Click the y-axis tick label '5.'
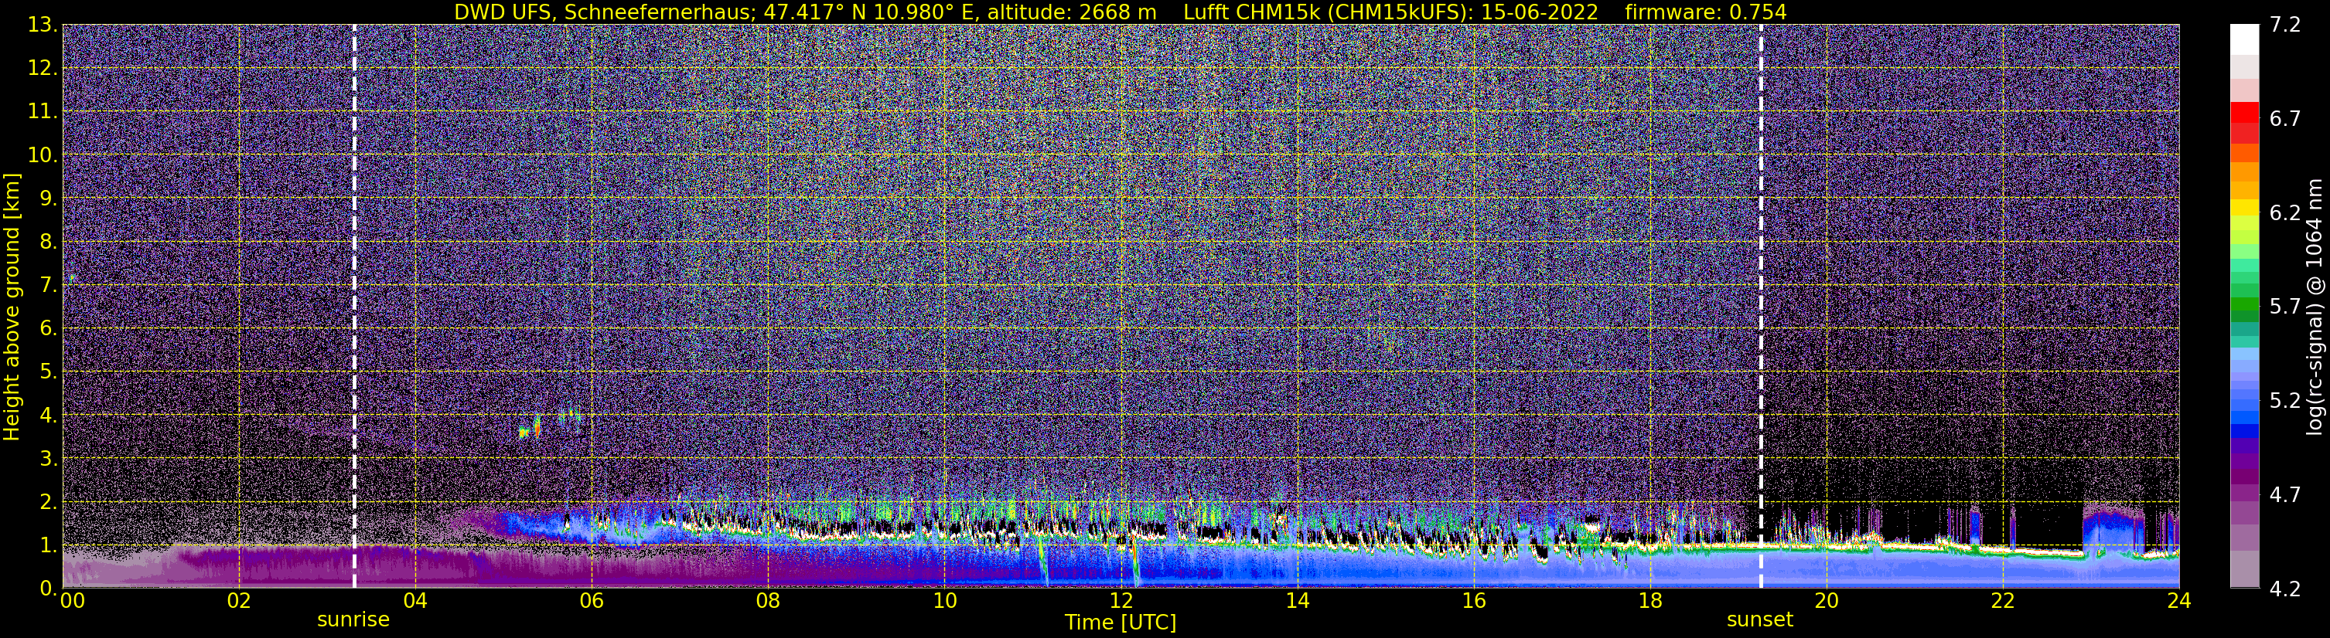This screenshot has height=638, width=2330. (48, 372)
